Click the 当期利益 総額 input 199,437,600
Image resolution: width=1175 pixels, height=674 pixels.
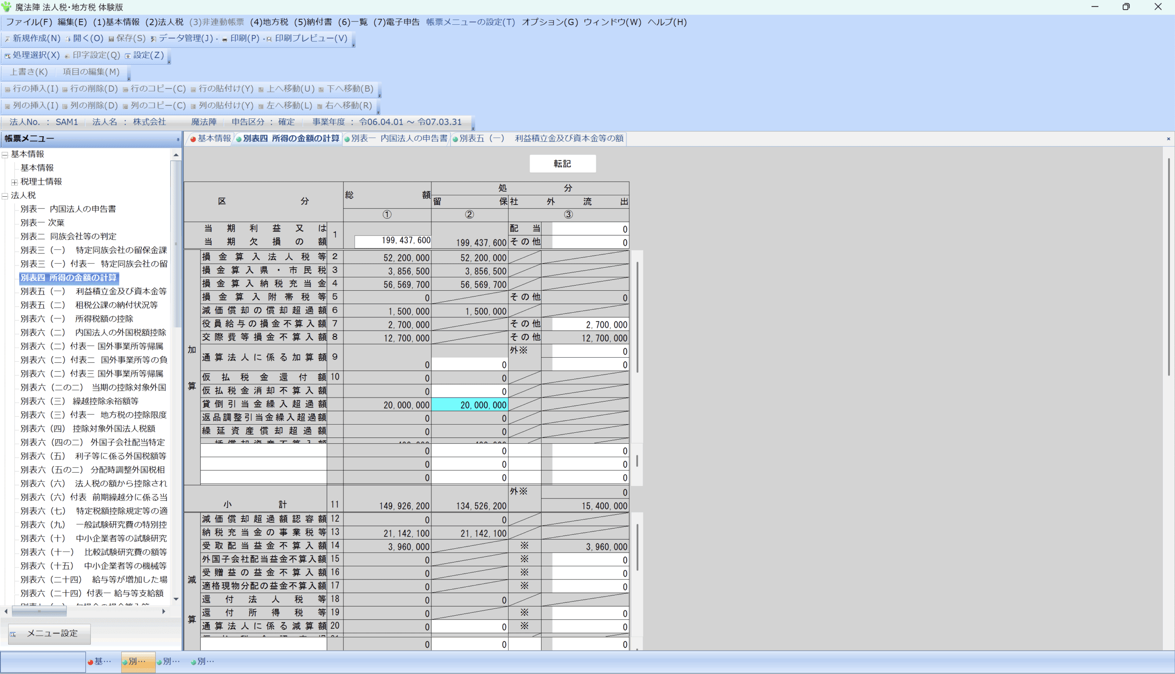click(393, 241)
